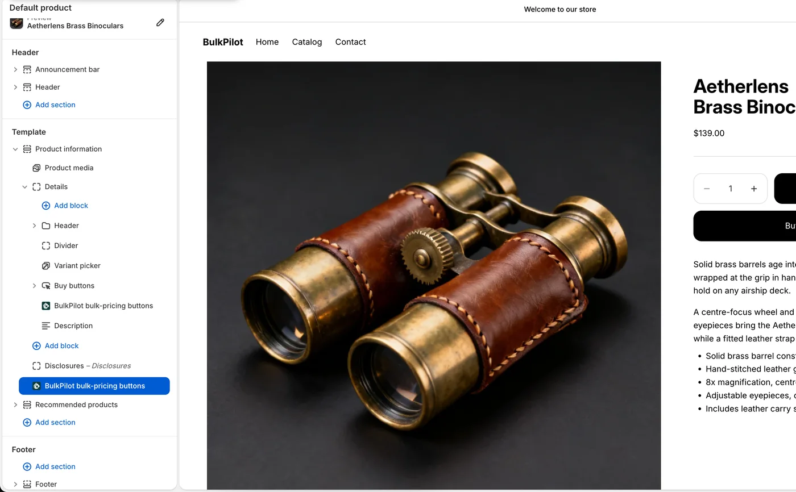Click the plus icon beside Add block under Details

(x=46, y=206)
